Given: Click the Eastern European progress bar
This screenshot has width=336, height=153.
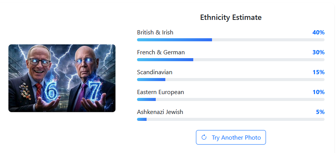Looking at the screenshot, I should (x=230, y=99).
